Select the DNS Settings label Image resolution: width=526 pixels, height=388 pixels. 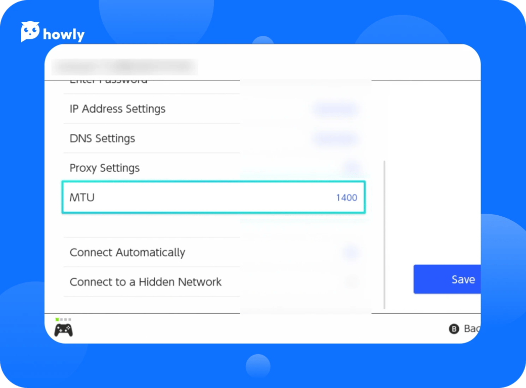click(x=102, y=138)
